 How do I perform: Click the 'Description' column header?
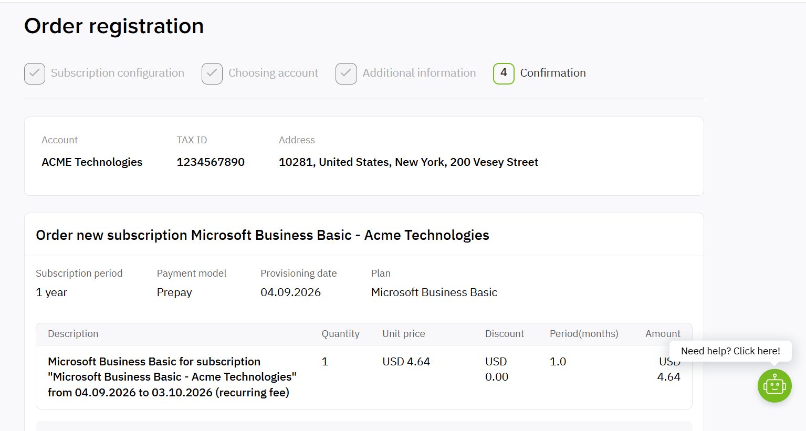(x=73, y=334)
